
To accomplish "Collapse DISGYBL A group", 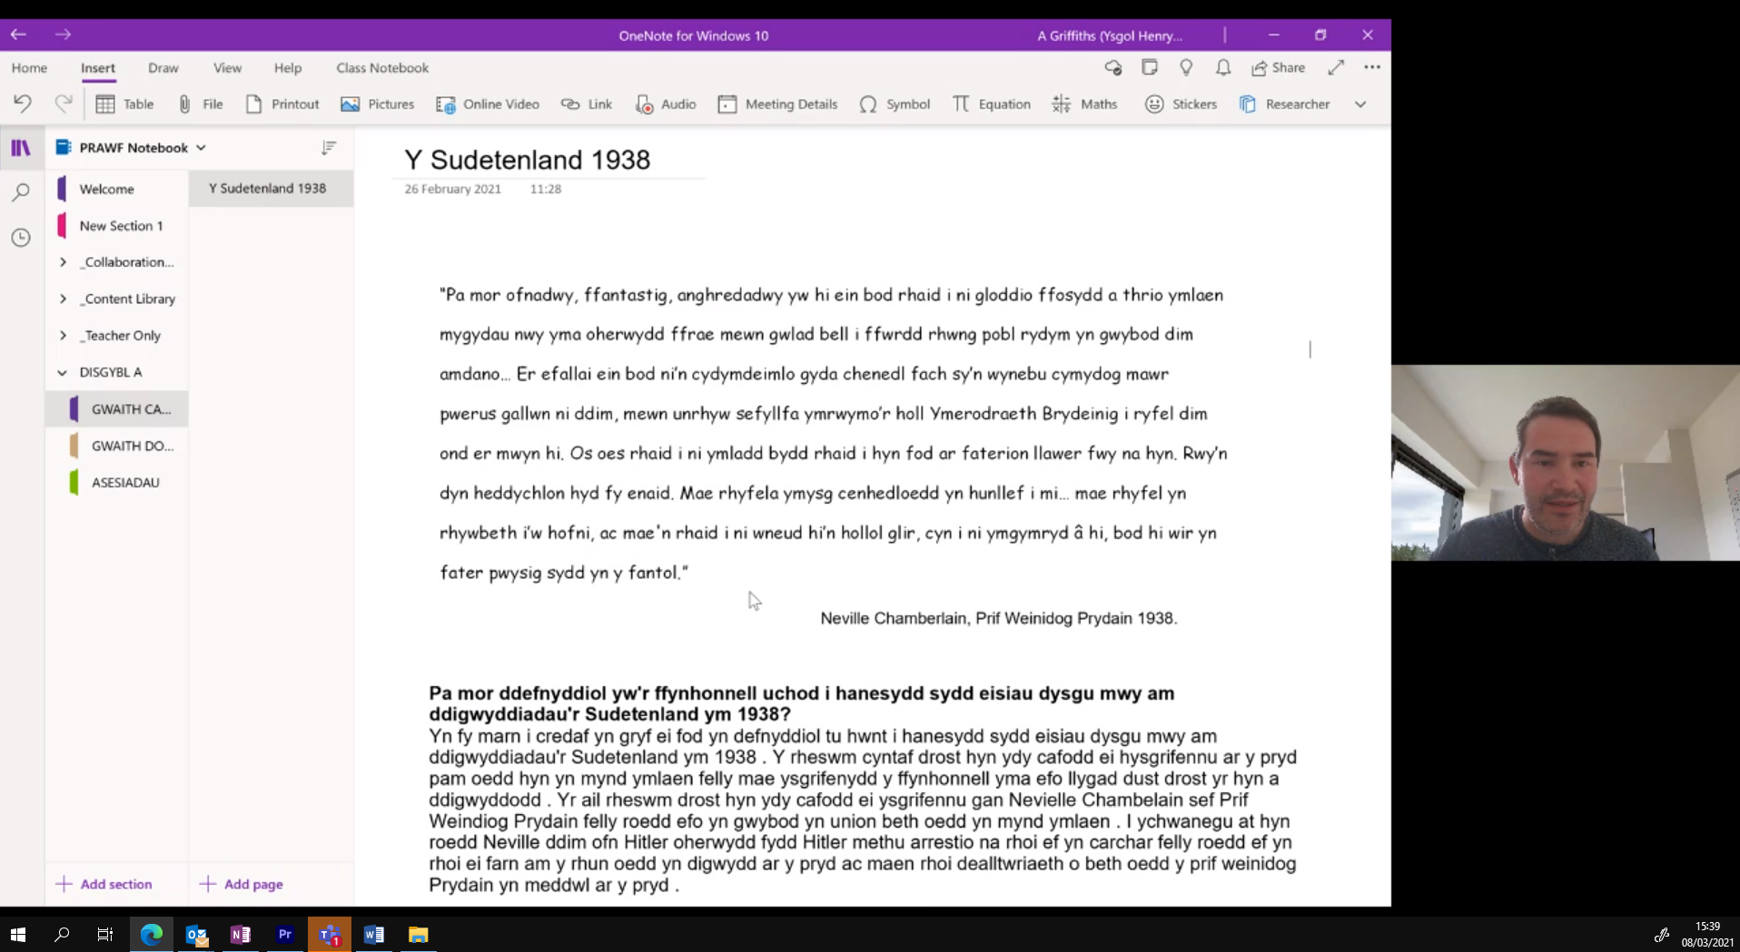I will tap(62, 372).
